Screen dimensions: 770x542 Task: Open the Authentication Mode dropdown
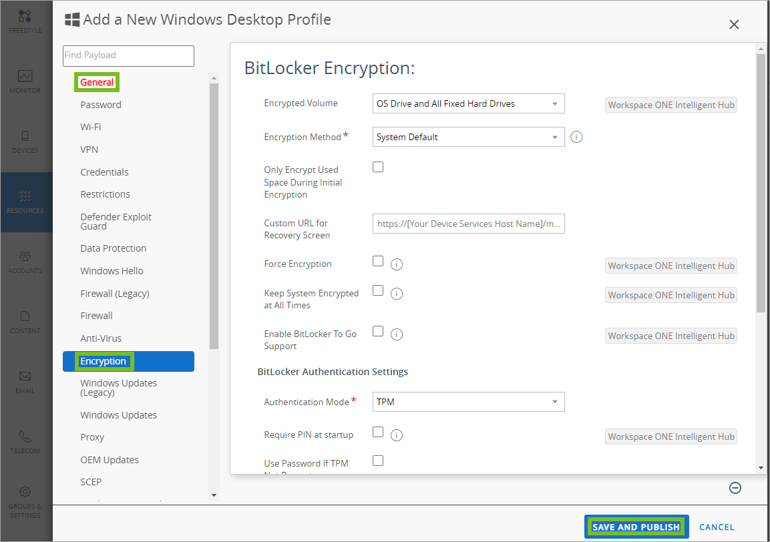point(469,402)
